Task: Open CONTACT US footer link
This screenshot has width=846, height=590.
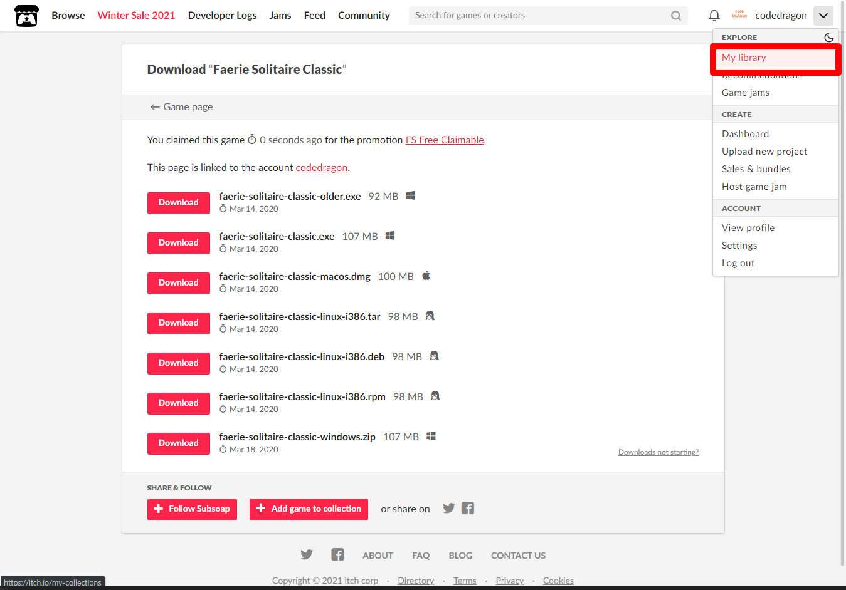Action: (x=518, y=556)
